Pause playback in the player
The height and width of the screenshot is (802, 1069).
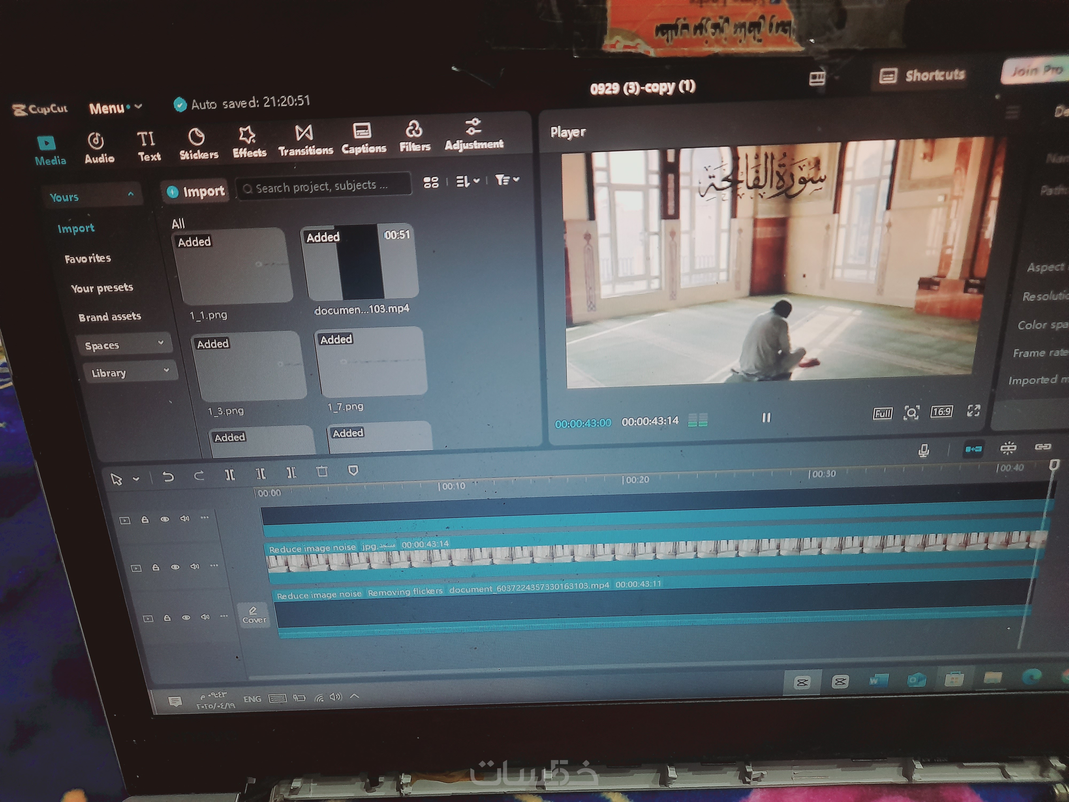tap(766, 418)
